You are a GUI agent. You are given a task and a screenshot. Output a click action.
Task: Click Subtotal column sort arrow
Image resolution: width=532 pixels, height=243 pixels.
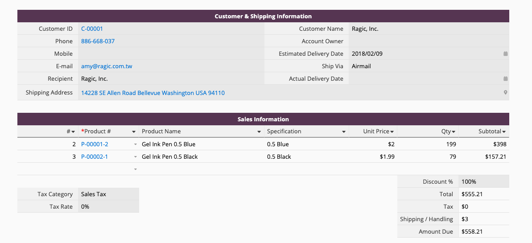(x=504, y=132)
